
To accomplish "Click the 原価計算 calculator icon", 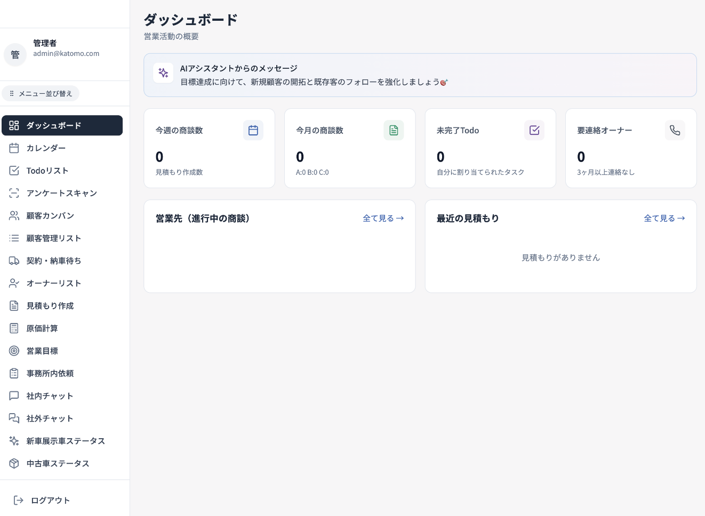I will 14,328.
